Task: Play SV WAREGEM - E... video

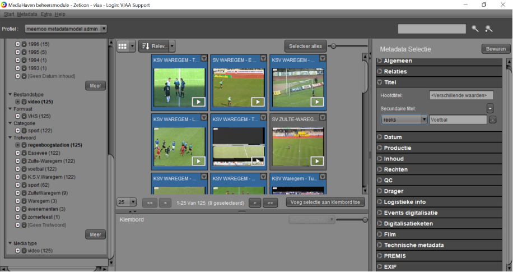Action: tap(258, 102)
